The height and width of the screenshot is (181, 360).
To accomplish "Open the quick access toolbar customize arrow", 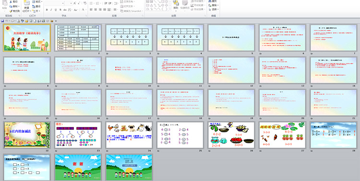I will click(56, 21).
